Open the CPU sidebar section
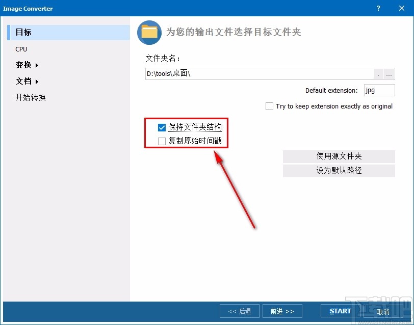 click(x=21, y=49)
